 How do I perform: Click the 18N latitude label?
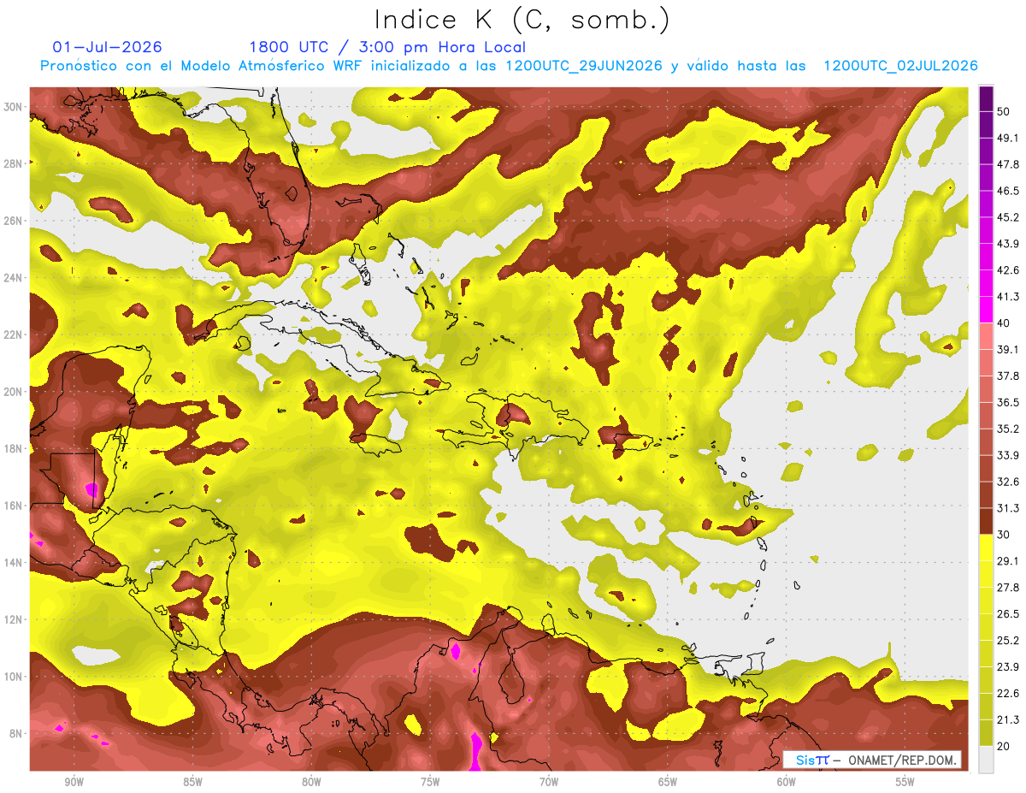tap(13, 448)
